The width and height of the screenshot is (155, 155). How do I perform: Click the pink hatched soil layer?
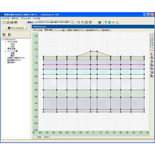click(x=94, y=67)
